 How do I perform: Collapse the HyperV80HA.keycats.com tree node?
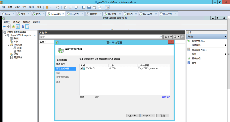pos(5,35)
